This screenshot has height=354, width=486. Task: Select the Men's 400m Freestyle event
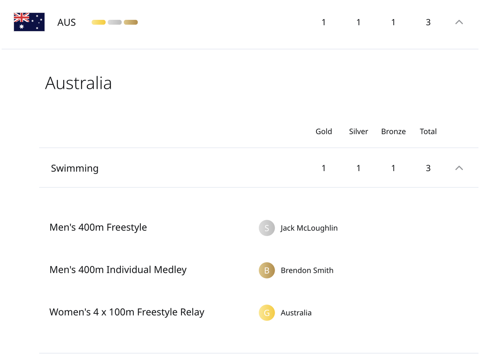98,227
